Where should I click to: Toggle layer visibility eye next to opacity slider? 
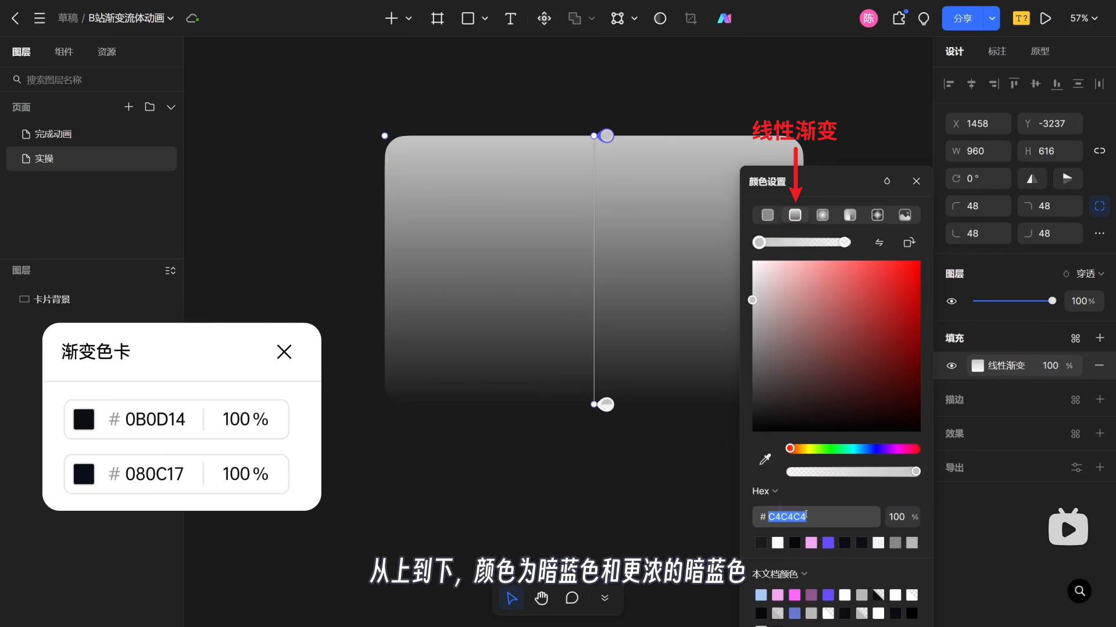tap(952, 301)
